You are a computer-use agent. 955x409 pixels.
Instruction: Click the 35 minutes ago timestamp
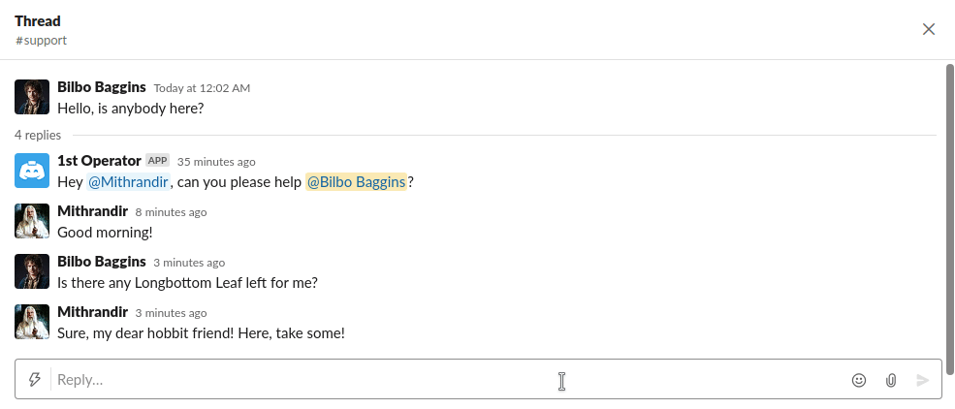216,162
